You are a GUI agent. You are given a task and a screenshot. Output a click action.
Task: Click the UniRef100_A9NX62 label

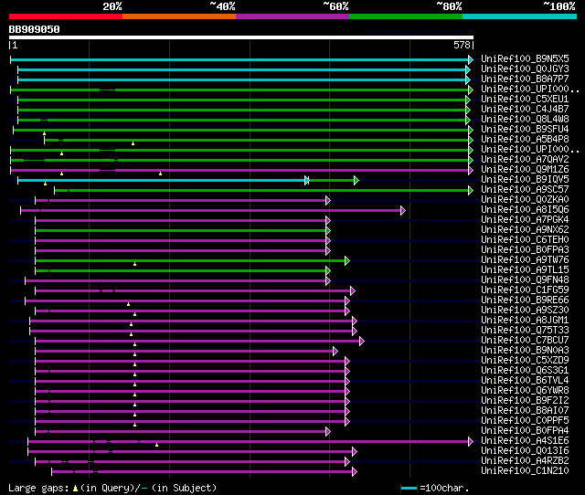tap(525, 230)
